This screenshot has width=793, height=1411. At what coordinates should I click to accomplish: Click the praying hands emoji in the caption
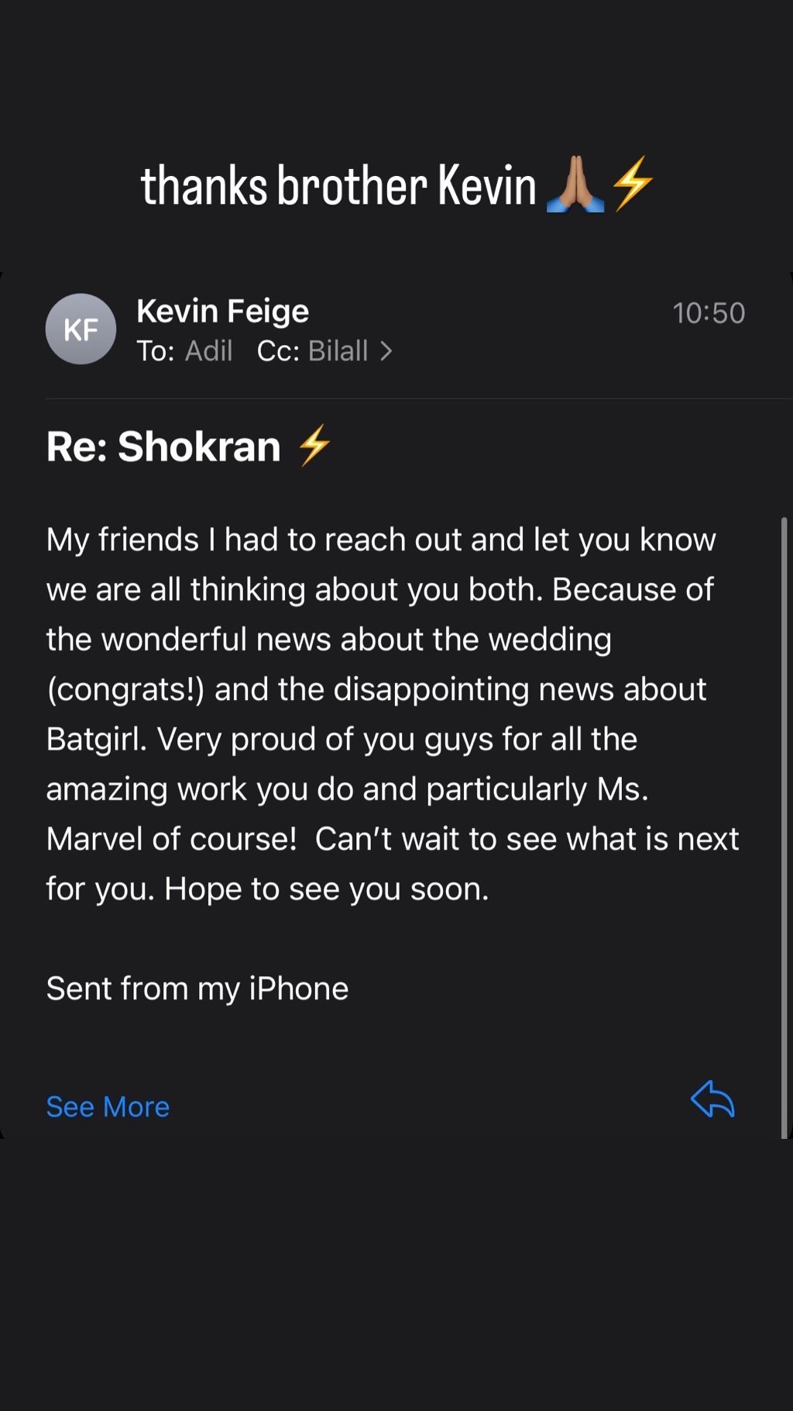click(575, 185)
